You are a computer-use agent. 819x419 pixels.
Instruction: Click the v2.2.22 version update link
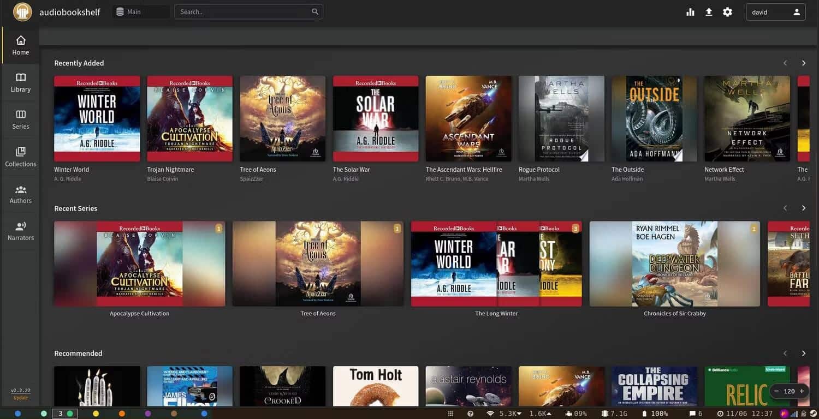pos(21,391)
